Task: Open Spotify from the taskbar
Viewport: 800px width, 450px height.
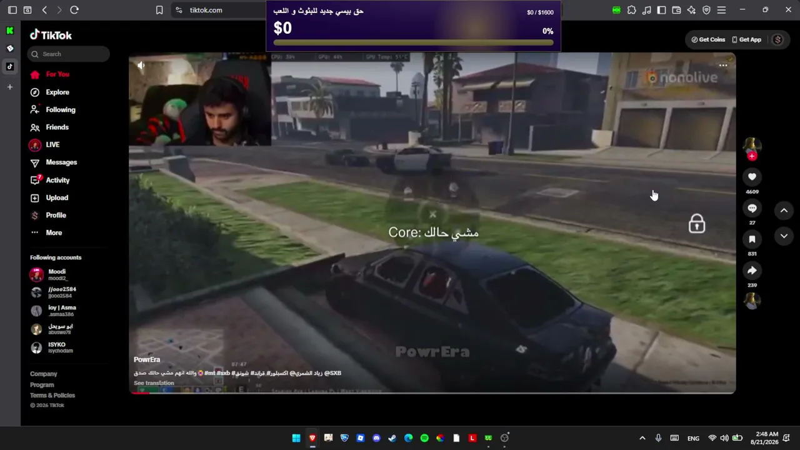Action: coord(424,438)
